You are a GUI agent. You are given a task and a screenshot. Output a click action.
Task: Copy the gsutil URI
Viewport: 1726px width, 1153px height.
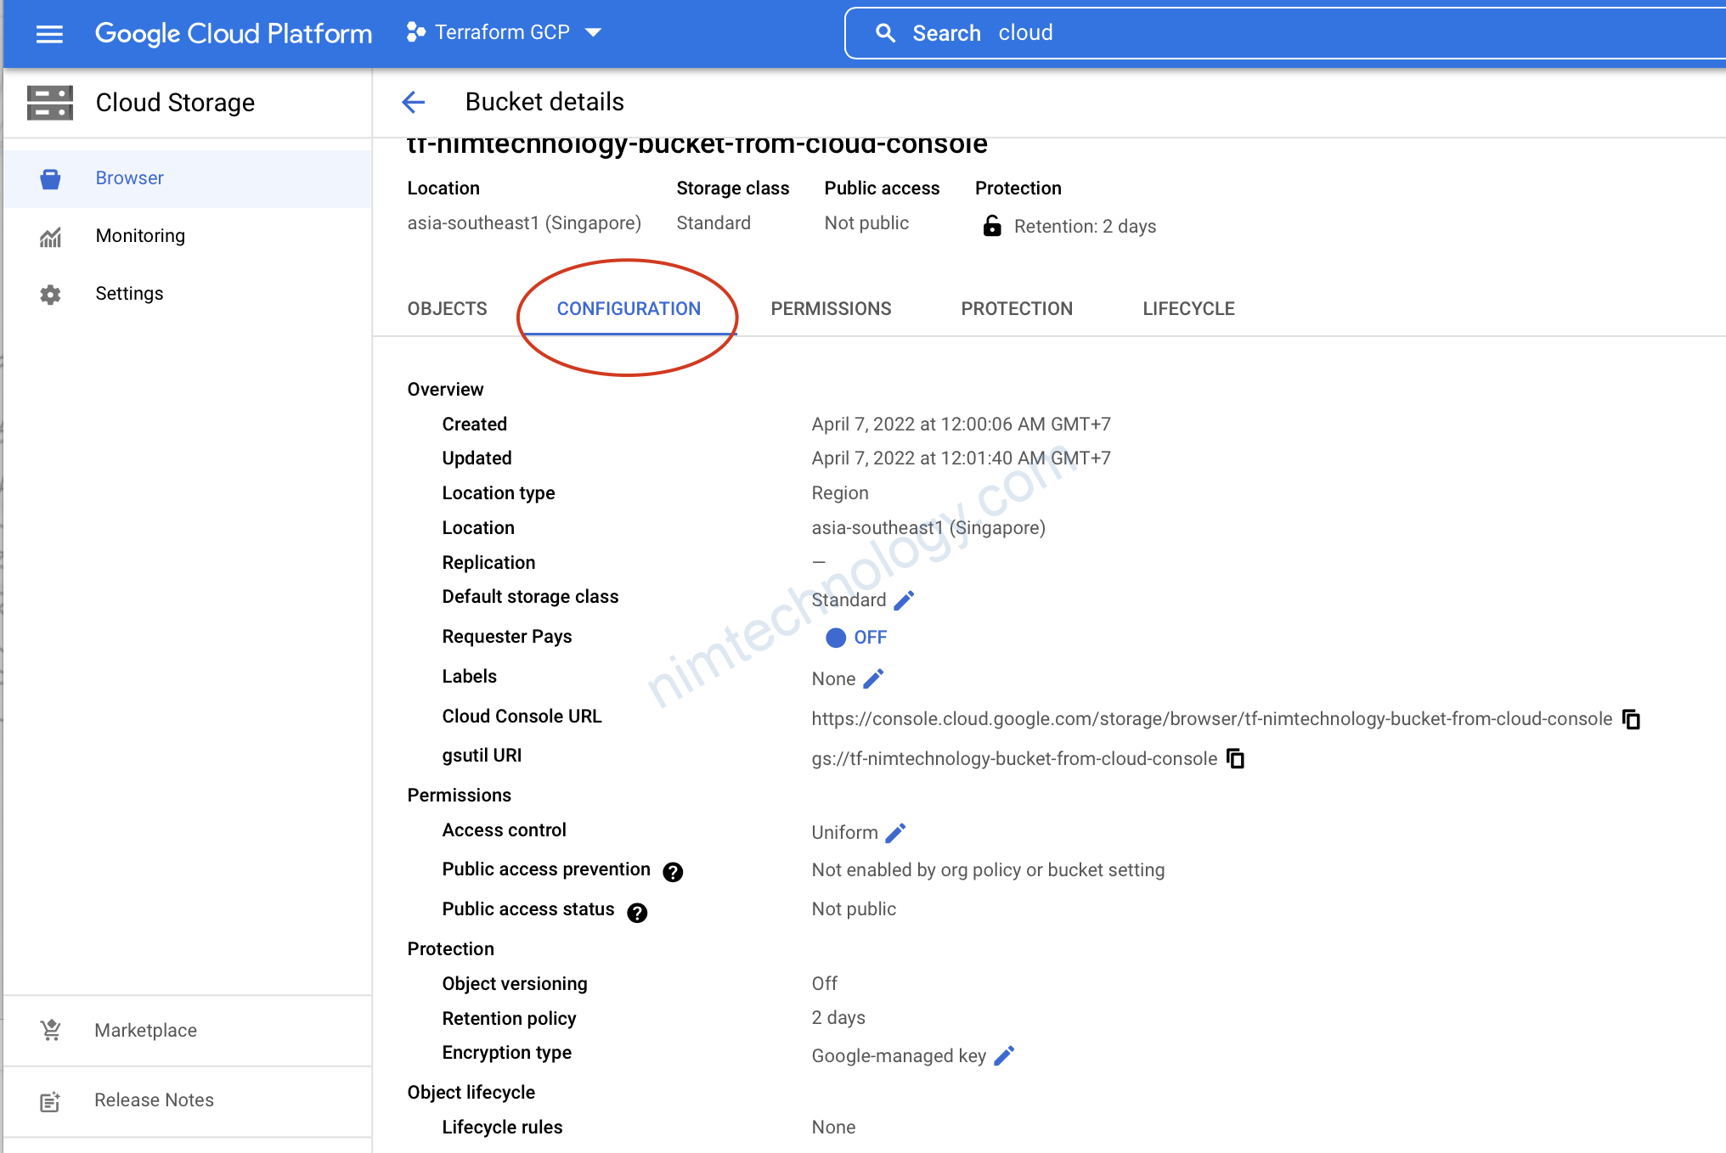[x=1236, y=759]
